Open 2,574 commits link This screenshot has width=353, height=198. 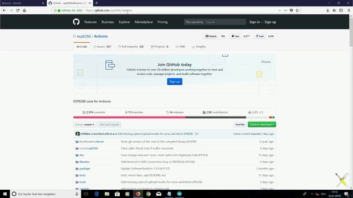click(x=94, y=112)
